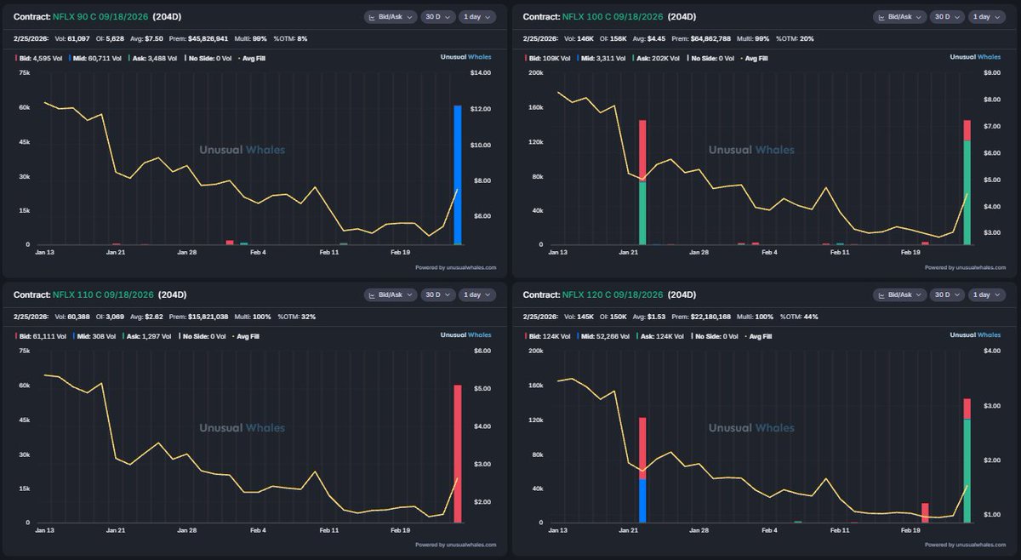Image resolution: width=1021 pixels, height=560 pixels.
Task: Open Powered by unusualwhales.com link under NFLX 100 C chart
Action: pos(965,267)
